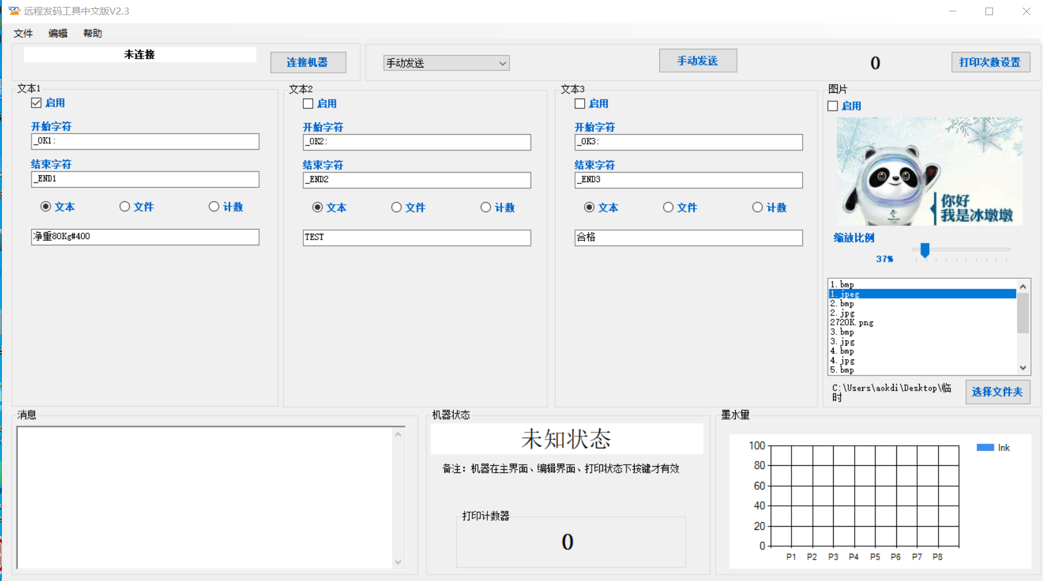Click the 未知状态 machine status display
The image size is (1043, 581).
click(x=567, y=439)
